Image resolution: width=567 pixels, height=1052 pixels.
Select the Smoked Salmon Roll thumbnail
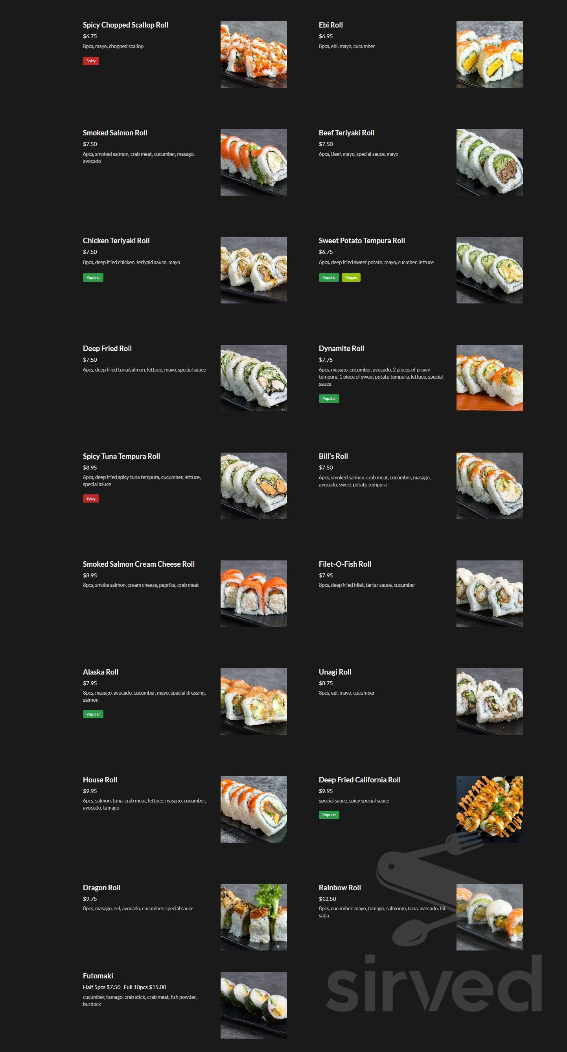pyautogui.click(x=253, y=162)
